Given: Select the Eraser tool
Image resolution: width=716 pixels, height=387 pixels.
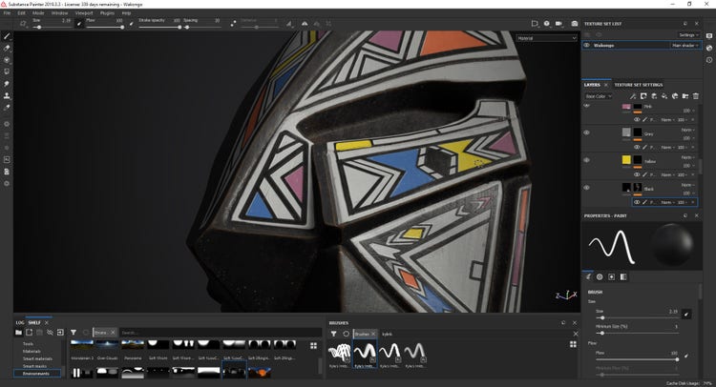Looking at the screenshot, I should pyautogui.click(x=7, y=48).
